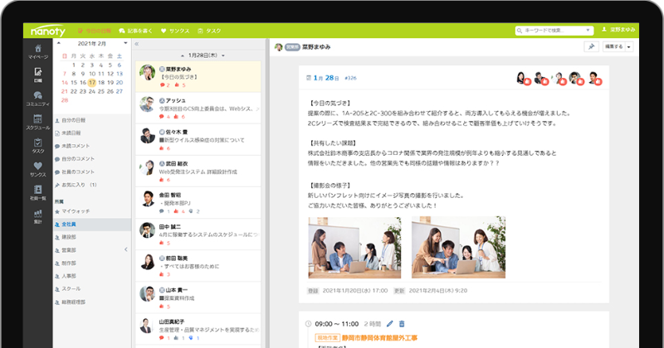Open 静岡市静岡体育館屋外工事 link
This screenshot has height=348, width=664.
(379, 338)
